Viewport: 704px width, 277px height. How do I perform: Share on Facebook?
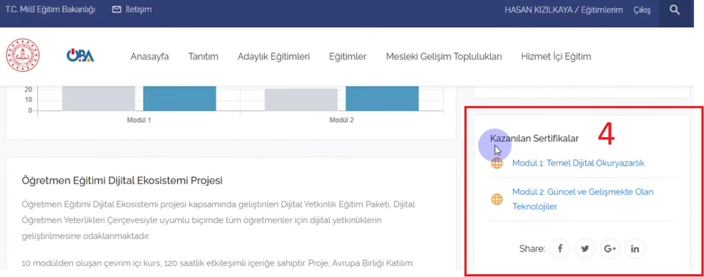(x=560, y=249)
